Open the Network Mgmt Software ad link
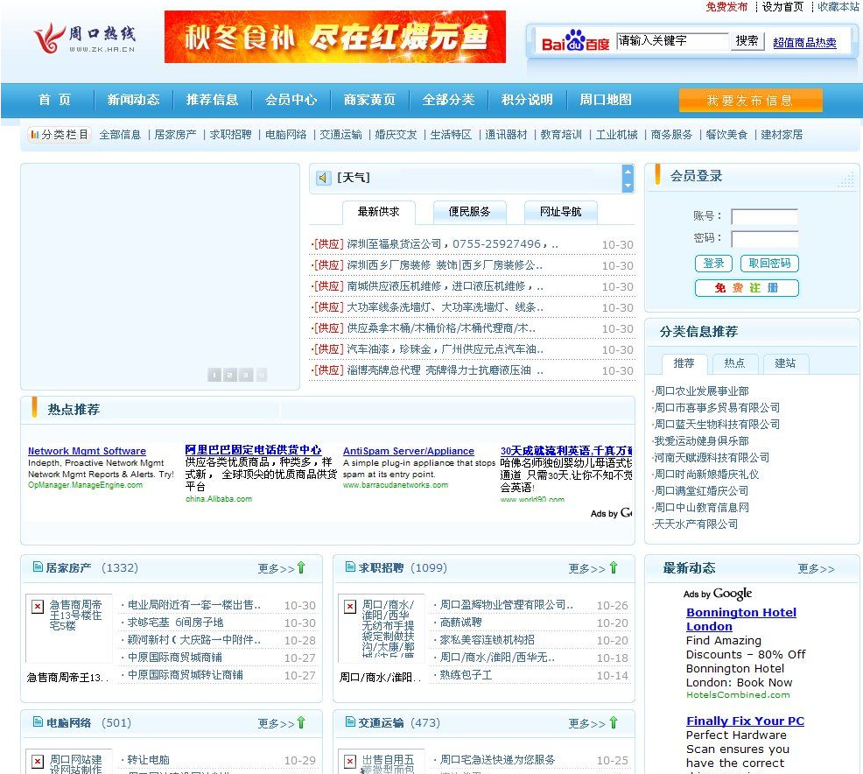 (x=87, y=451)
